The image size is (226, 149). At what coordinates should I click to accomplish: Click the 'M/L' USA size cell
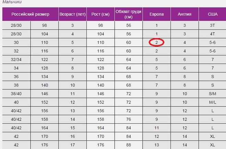(212, 102)
